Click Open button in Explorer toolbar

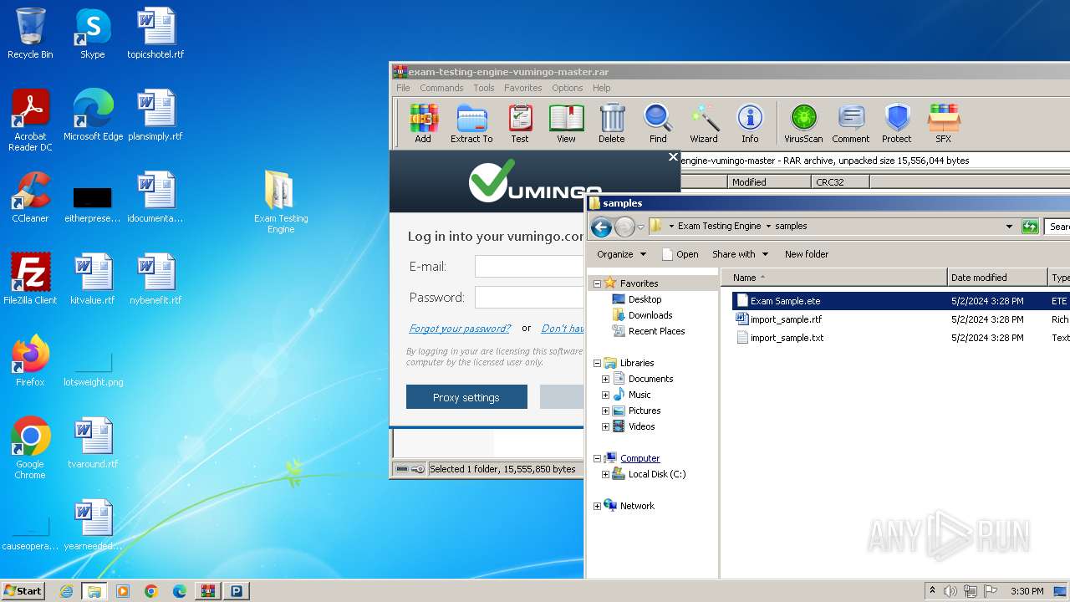(680, 254)
